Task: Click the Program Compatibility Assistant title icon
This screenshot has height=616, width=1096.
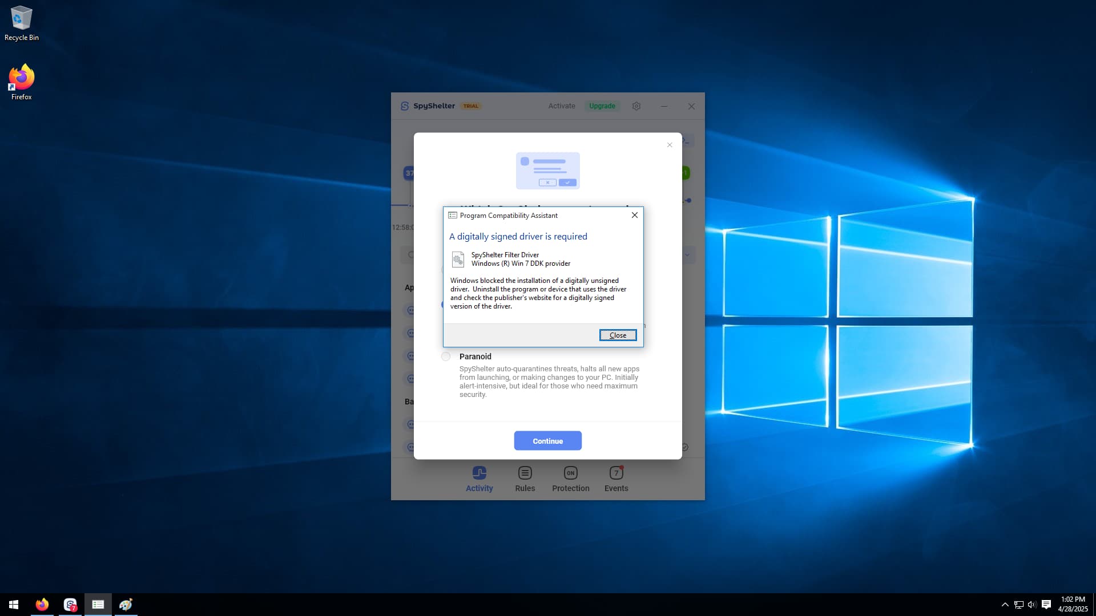Action: (x=453, y=216)
